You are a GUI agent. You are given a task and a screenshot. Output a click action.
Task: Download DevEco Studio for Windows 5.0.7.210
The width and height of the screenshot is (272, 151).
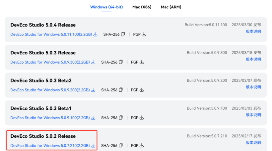click(53, 145)
